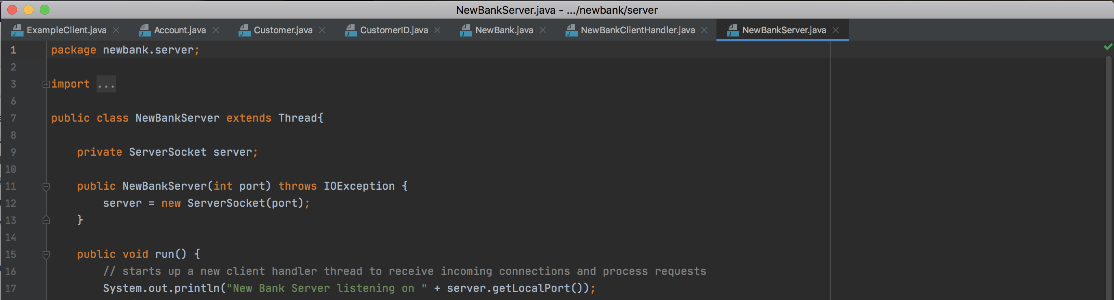Click the constructor closing fold marker
This screenshot has height=300, width=1114.
point(46,220)
